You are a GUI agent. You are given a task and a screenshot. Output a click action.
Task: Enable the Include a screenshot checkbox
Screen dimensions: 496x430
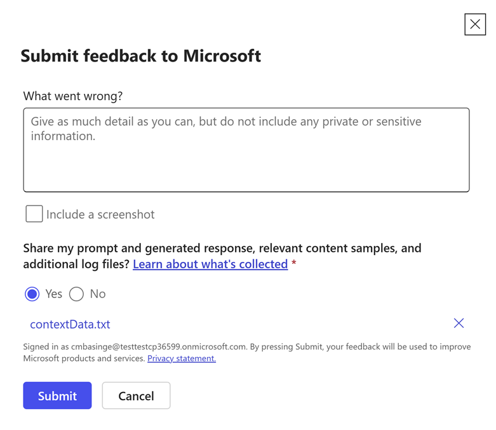point(34,214)
